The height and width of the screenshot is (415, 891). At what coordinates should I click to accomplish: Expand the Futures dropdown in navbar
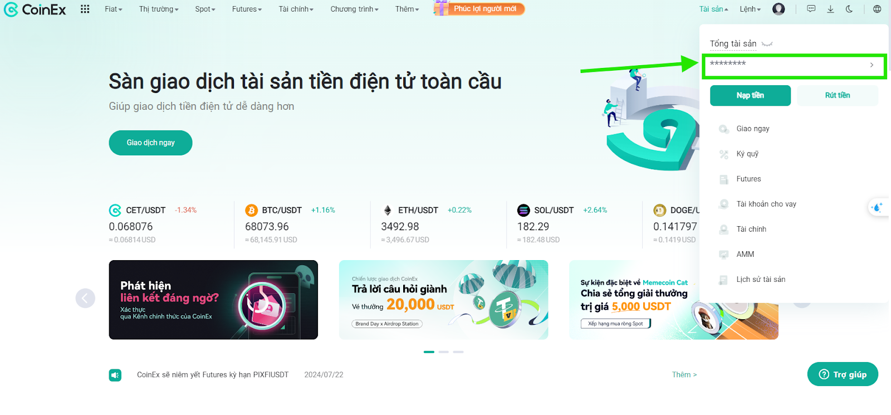point(247,9)
